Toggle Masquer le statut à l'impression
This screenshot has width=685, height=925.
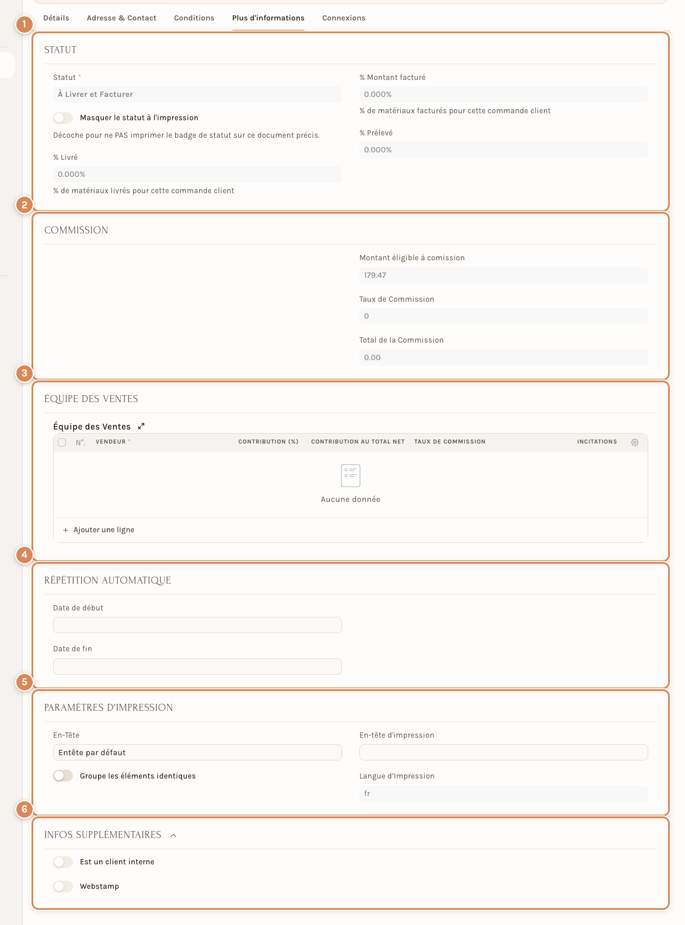63,118
